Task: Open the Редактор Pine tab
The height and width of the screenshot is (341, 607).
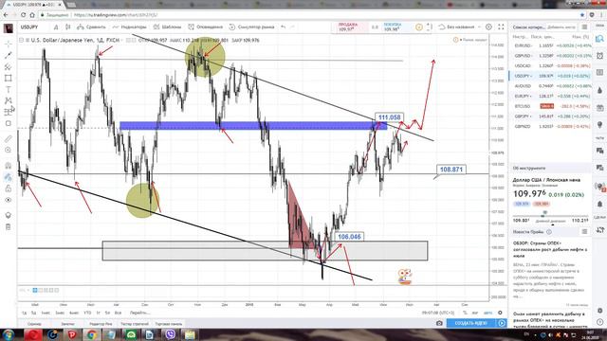Action: click(x=101, y=324)
